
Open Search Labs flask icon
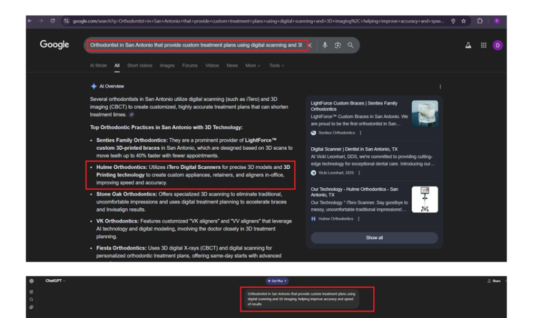tap(468, 45)
